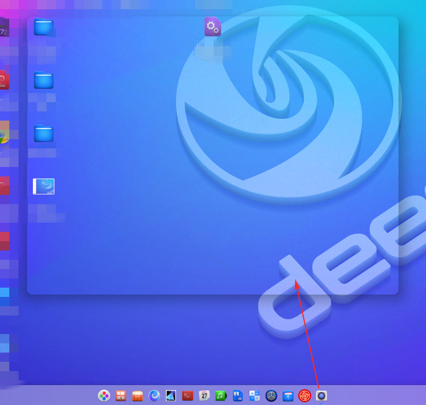The height and width of the screenshot is (405, 426).
Task: Click the red Chinese-pattern circle icon
Action: pyautogui.click(x=305, y=396)
